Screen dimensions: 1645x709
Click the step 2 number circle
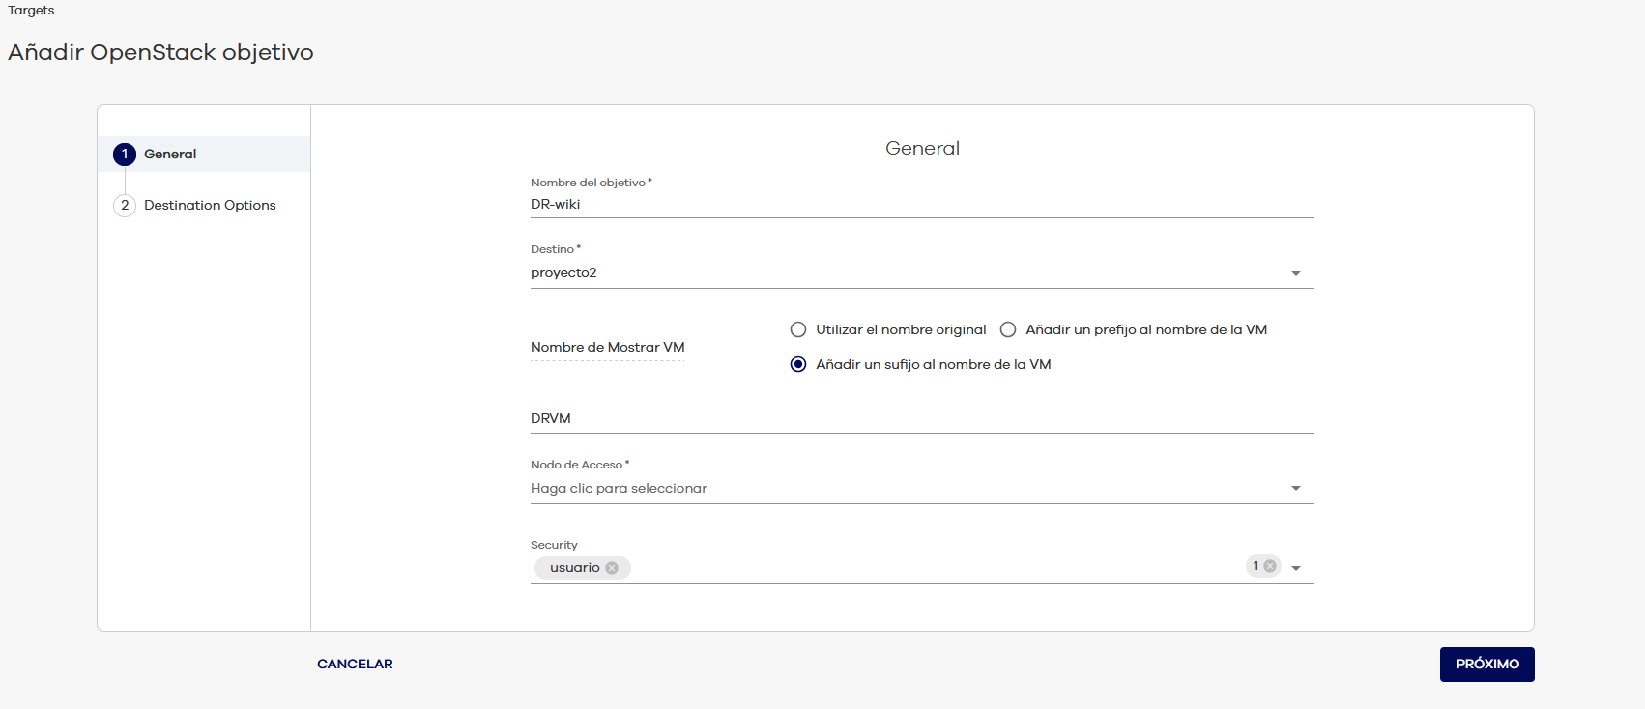pos(125,206)
